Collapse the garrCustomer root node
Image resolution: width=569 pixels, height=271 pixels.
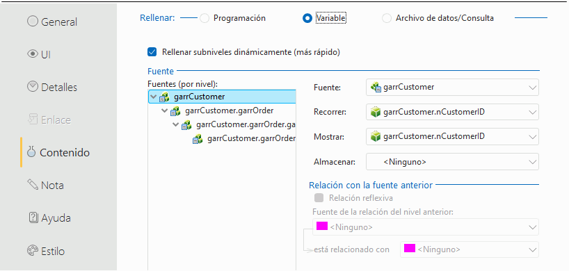pos(154,97)
